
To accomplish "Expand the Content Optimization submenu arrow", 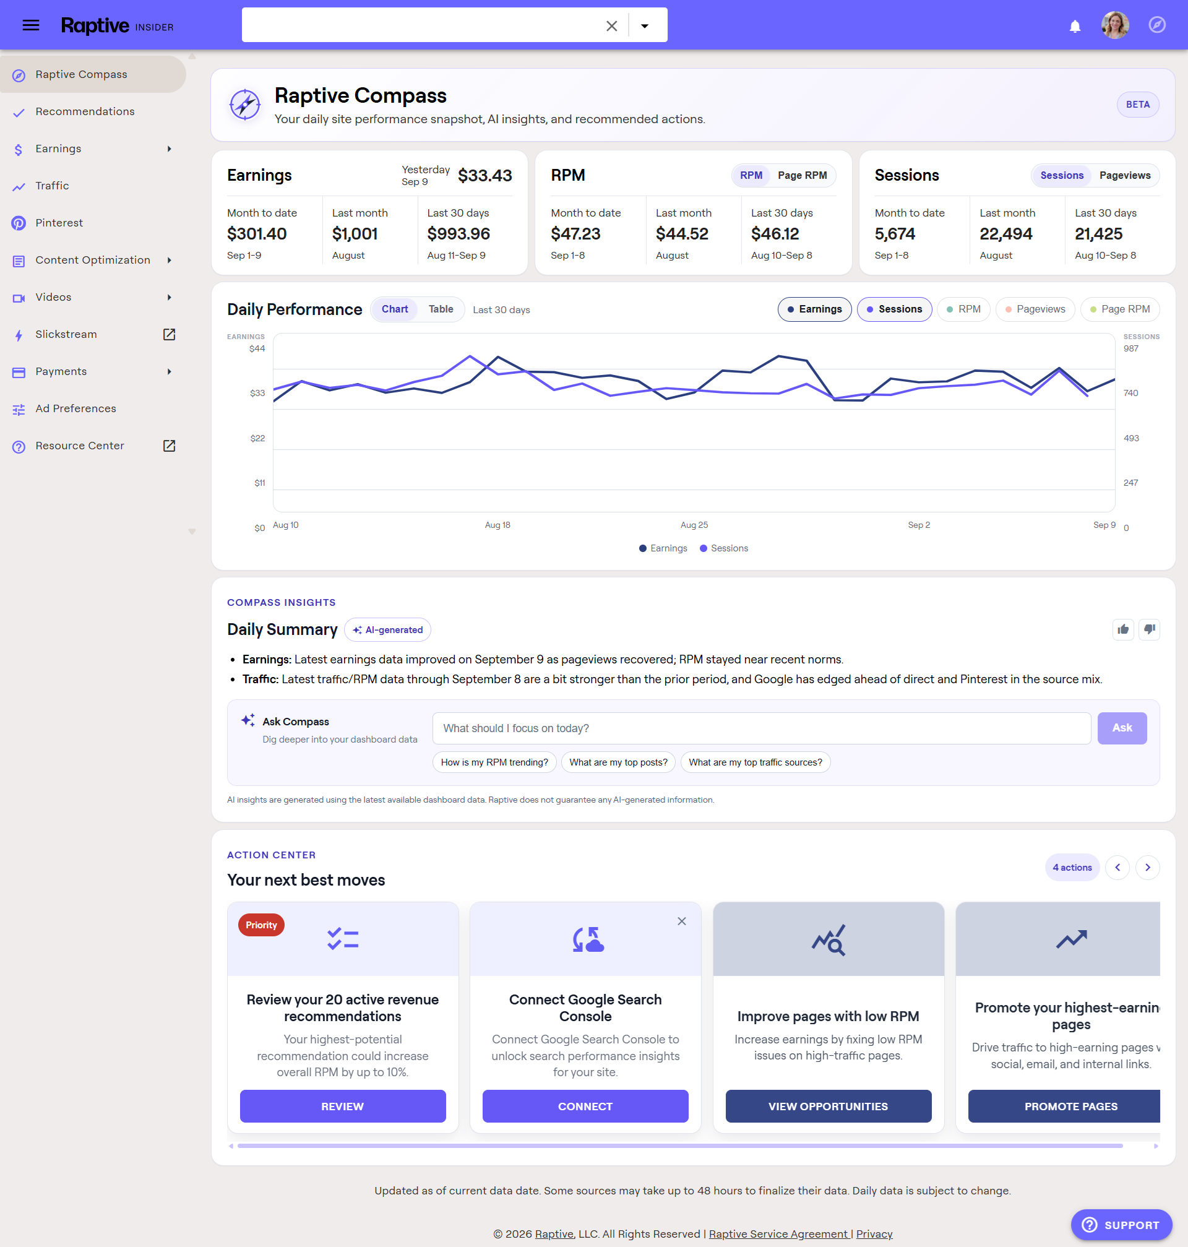I will [x=169, y=261].
